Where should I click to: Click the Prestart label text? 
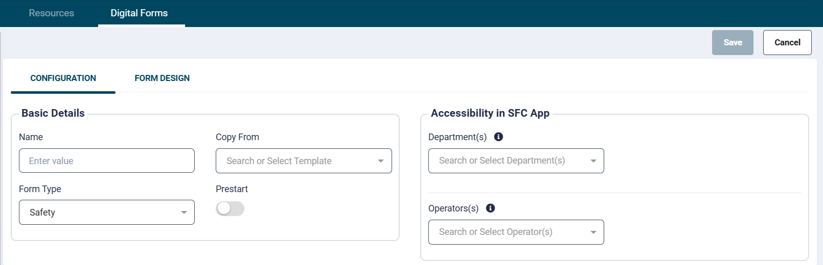[x=232, y=189]
